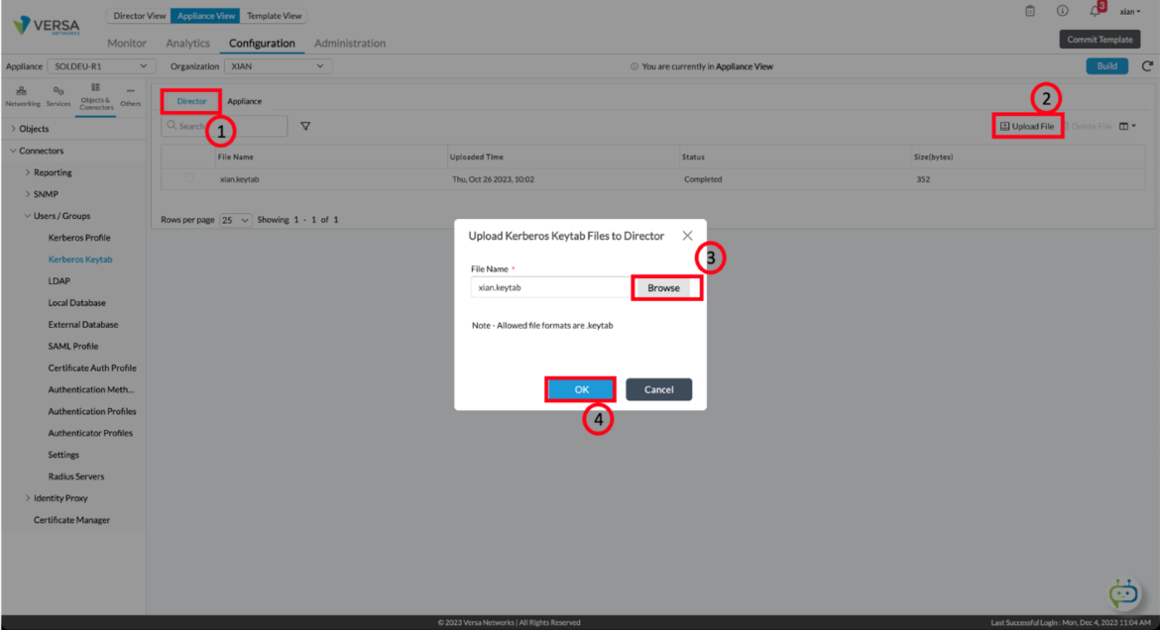Open the filter icon beside the search box
The width and height of the screenshot is (1160, 630).
coord(304,126)
